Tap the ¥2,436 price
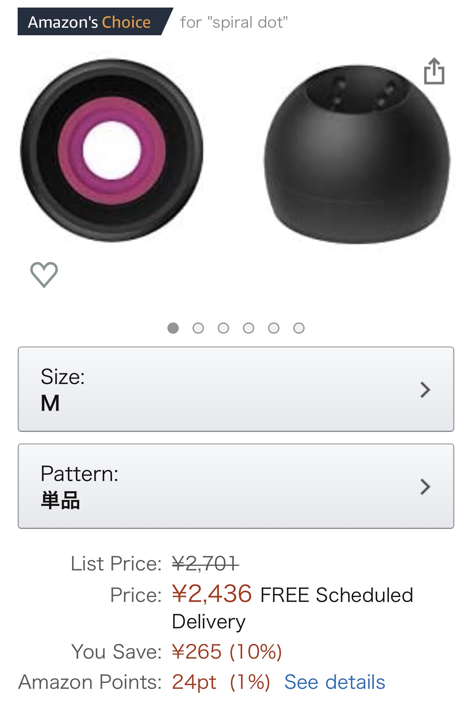472x704 pixels. coord(212,594)
